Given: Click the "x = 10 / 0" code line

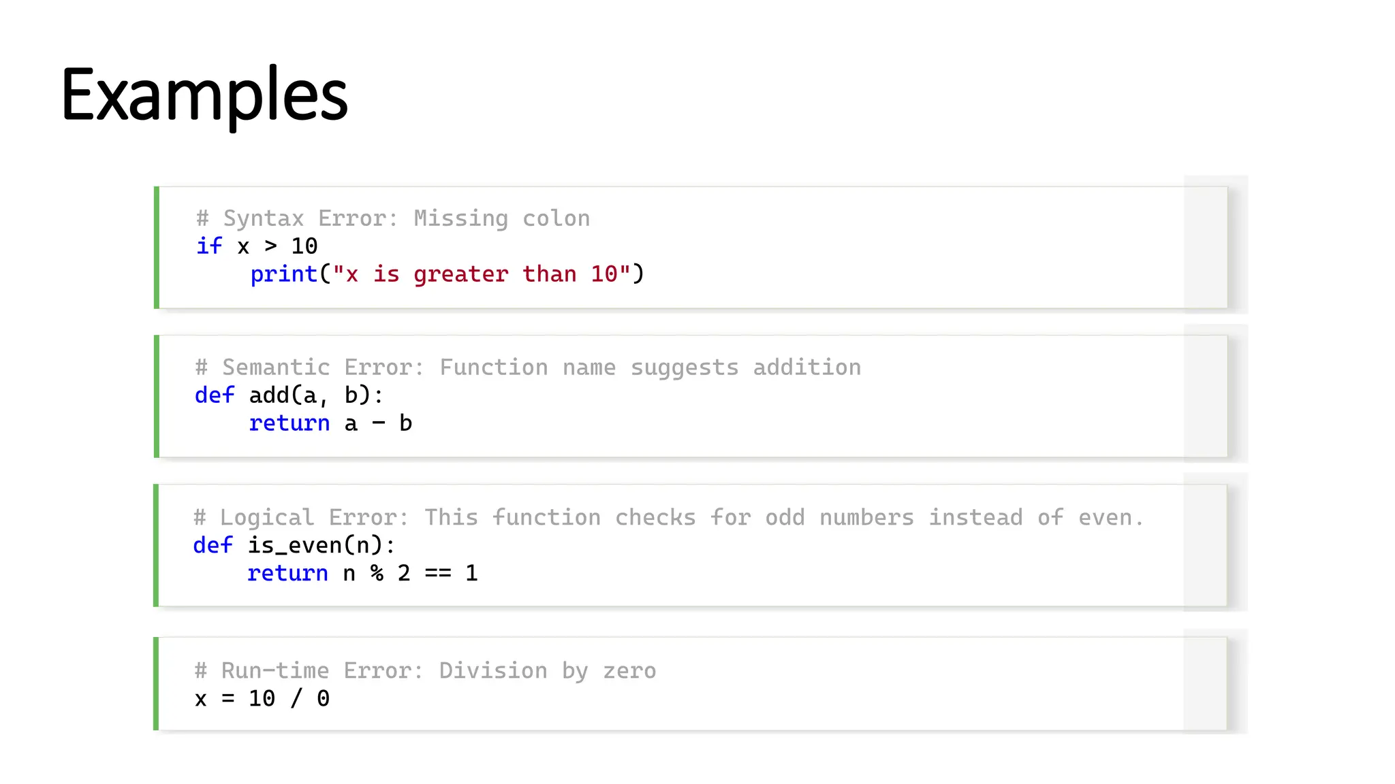Looking at the screenshot, I should pos(262,698).
